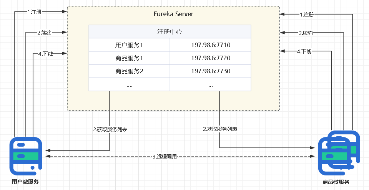Click the left 2.续约 arrow label
This screenshot has height=190, width=369.
coord(44,33)
